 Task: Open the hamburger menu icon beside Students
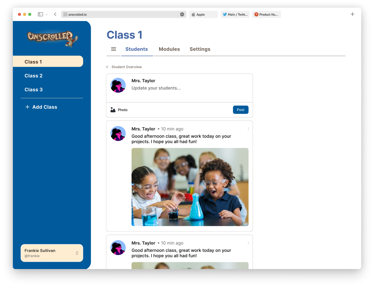tap(113, 49)
